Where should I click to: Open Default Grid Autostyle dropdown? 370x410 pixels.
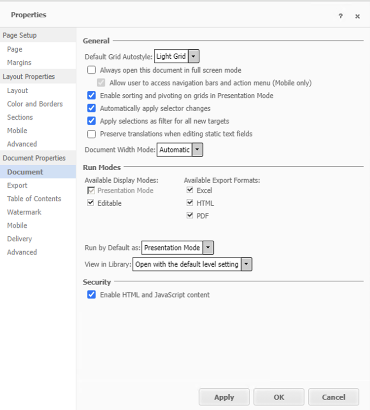coord(194,56)
